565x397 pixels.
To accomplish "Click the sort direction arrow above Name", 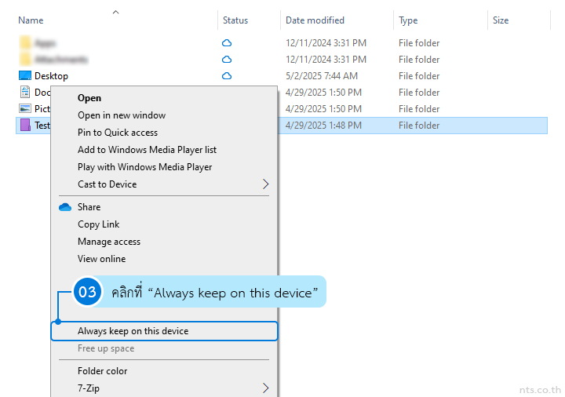I will tap(115, 13).
